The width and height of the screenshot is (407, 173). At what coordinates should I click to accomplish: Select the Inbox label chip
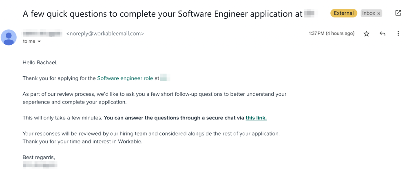point(368,13)
